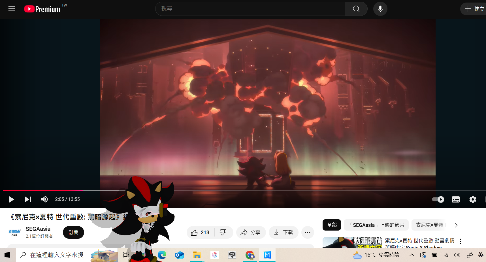The height and width of the screenshot is (262, 486).
Task: Skip to next video
Action: (x=28, y=199)
